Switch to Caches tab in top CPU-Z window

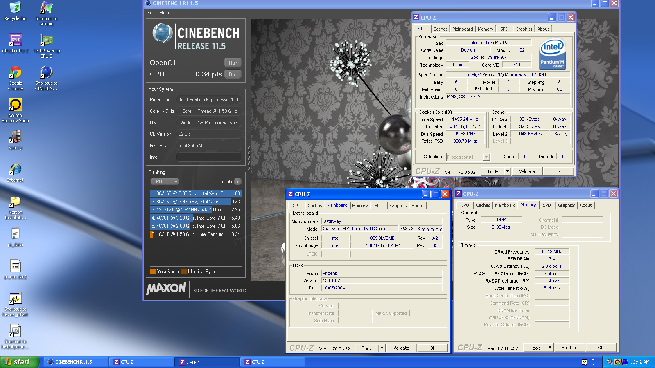click(440, 29)
